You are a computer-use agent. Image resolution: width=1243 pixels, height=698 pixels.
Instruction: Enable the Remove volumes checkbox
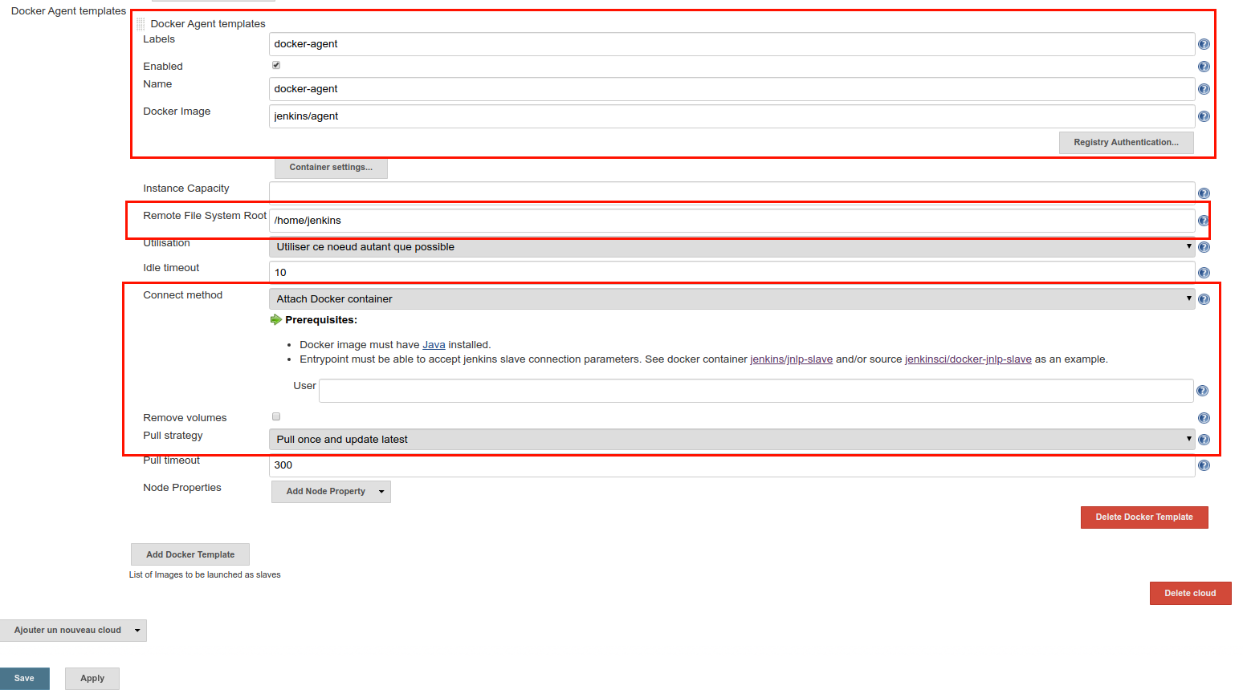[x=276, y=416]
